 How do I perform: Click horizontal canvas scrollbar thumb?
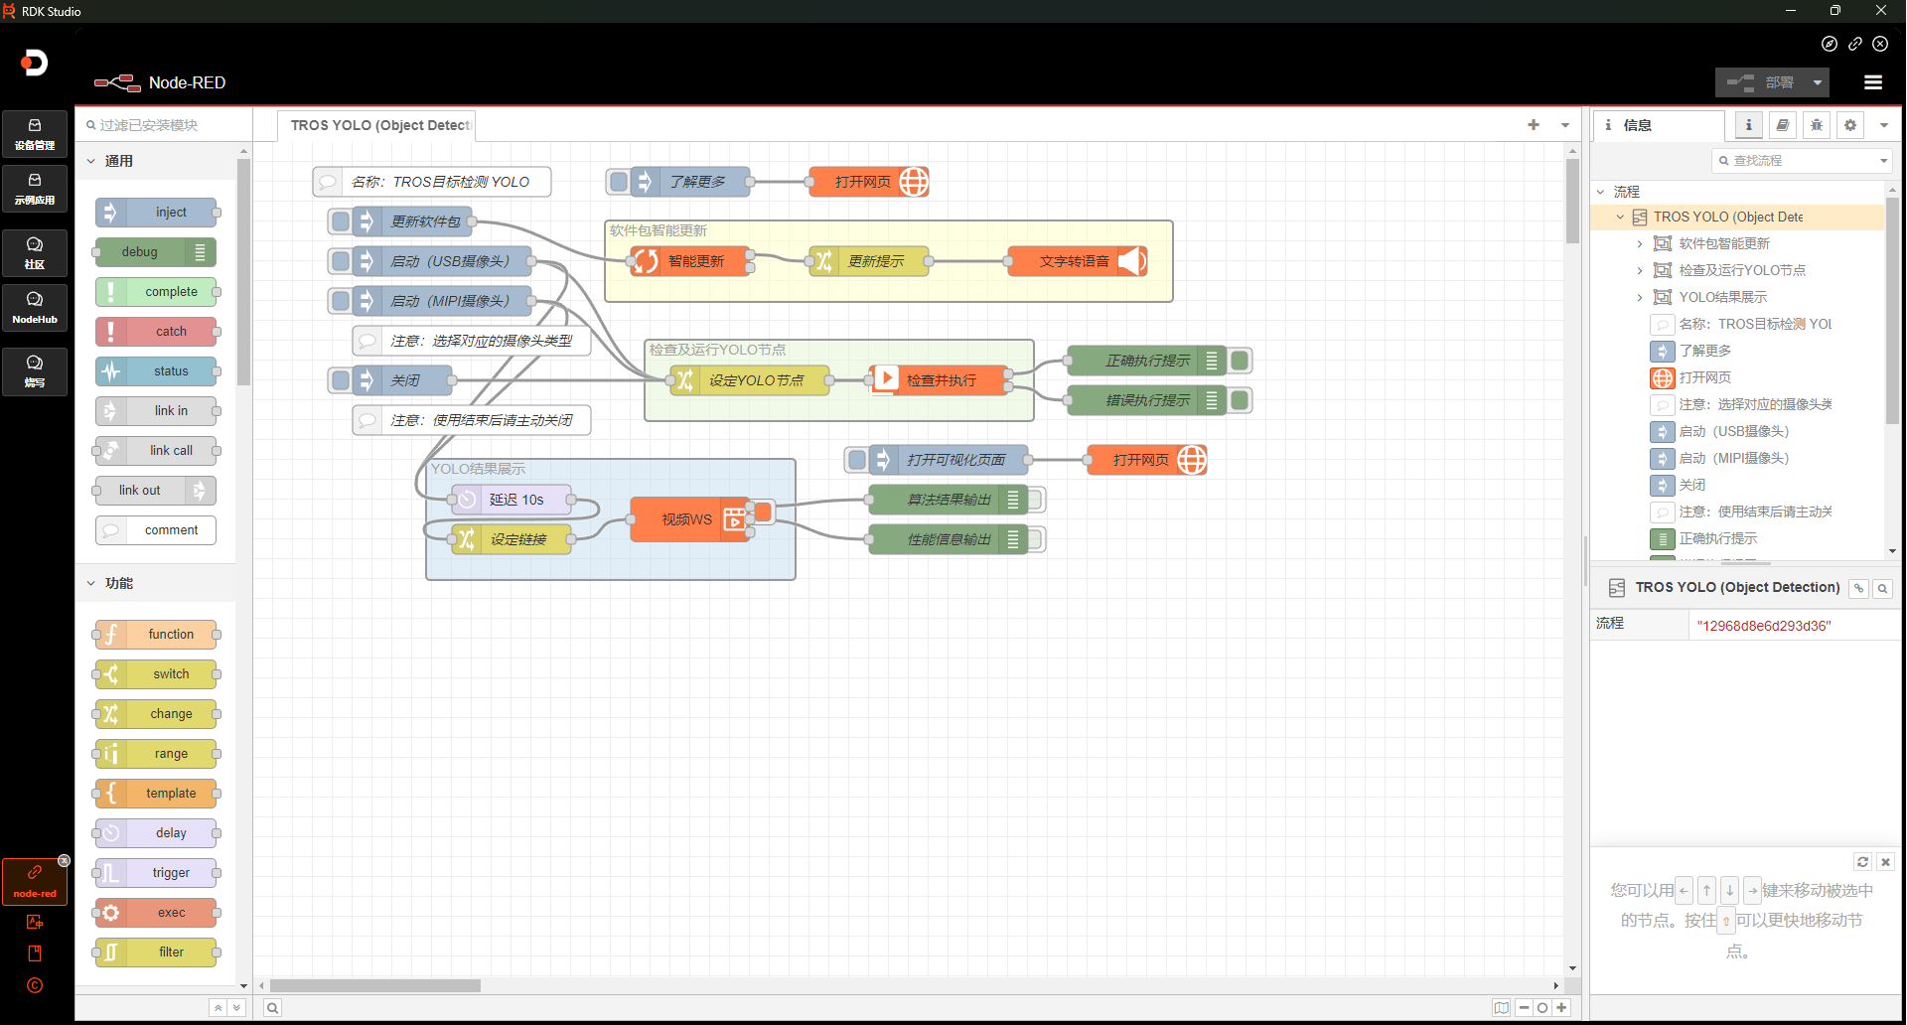375,985
